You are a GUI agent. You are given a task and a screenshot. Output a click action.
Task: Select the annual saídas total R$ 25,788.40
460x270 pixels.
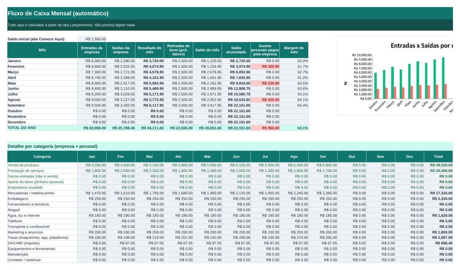(x=120, y=128)
